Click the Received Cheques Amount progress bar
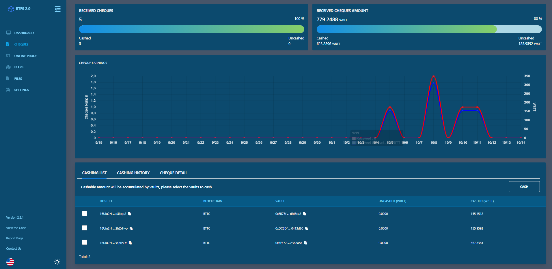This screenshot has height=269, width=552. pos(429,29)
